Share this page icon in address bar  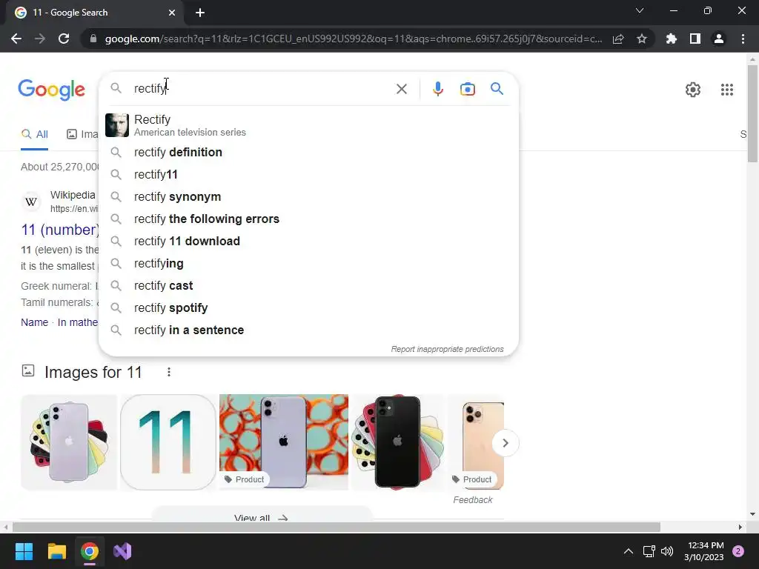[618, 39]
